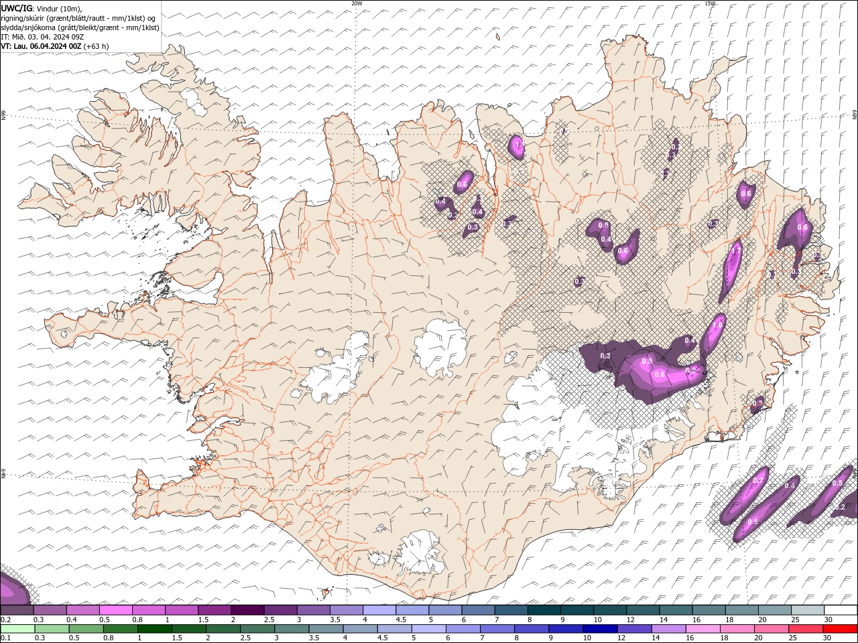The height and width of the screenshot is (643, 858).
Task: Select the darkest green swatch labeled 1
Action: [154, 629]
